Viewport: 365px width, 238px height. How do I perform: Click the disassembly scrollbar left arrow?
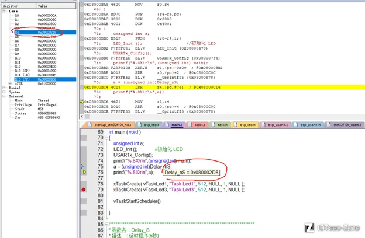click(x=82, y=116)
